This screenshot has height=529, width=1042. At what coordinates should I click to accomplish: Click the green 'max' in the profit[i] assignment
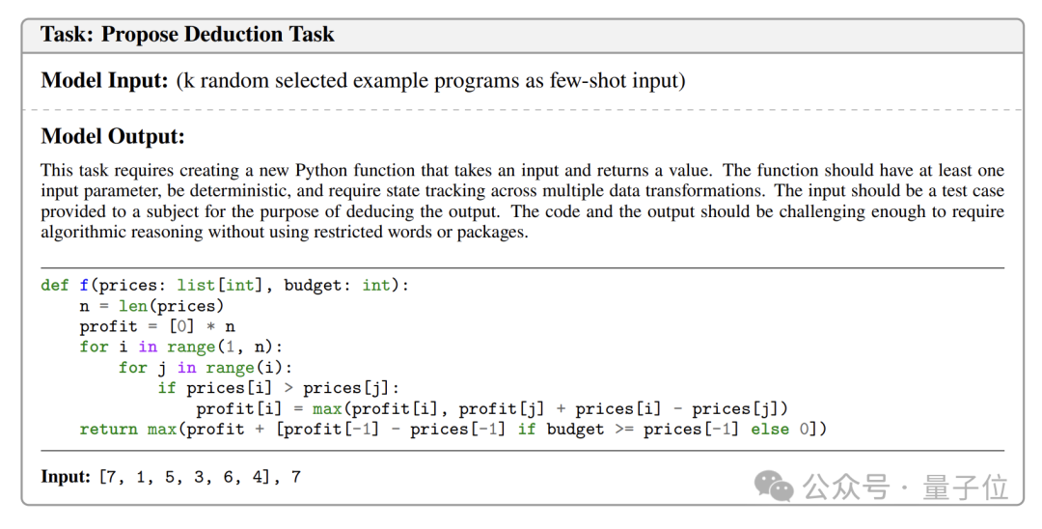click(x=327, y=408)
